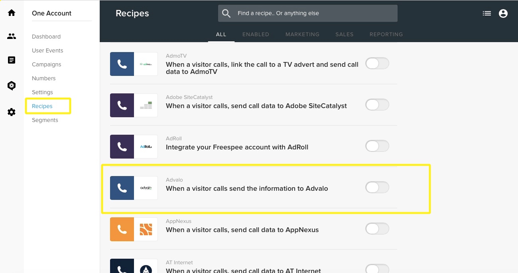This screenshot has height=273, width=518.
Task: Switch to the MARKETING tab
Action: tap(302, 34)
